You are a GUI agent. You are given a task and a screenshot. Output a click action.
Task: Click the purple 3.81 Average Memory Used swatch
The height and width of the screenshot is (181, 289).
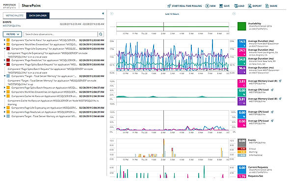pyautogui.click(x=241, y=101)
